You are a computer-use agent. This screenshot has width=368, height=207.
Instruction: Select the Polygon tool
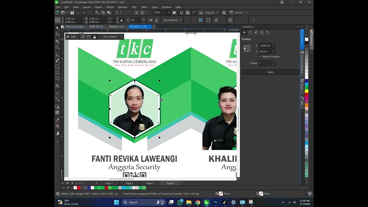pos(57,78)
